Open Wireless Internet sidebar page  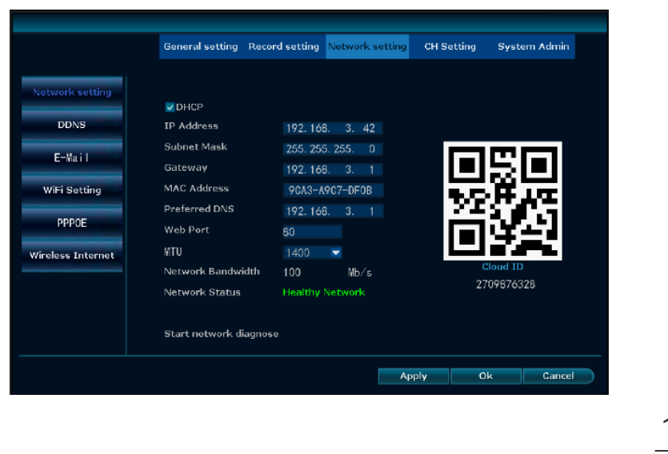click(72, 255)
